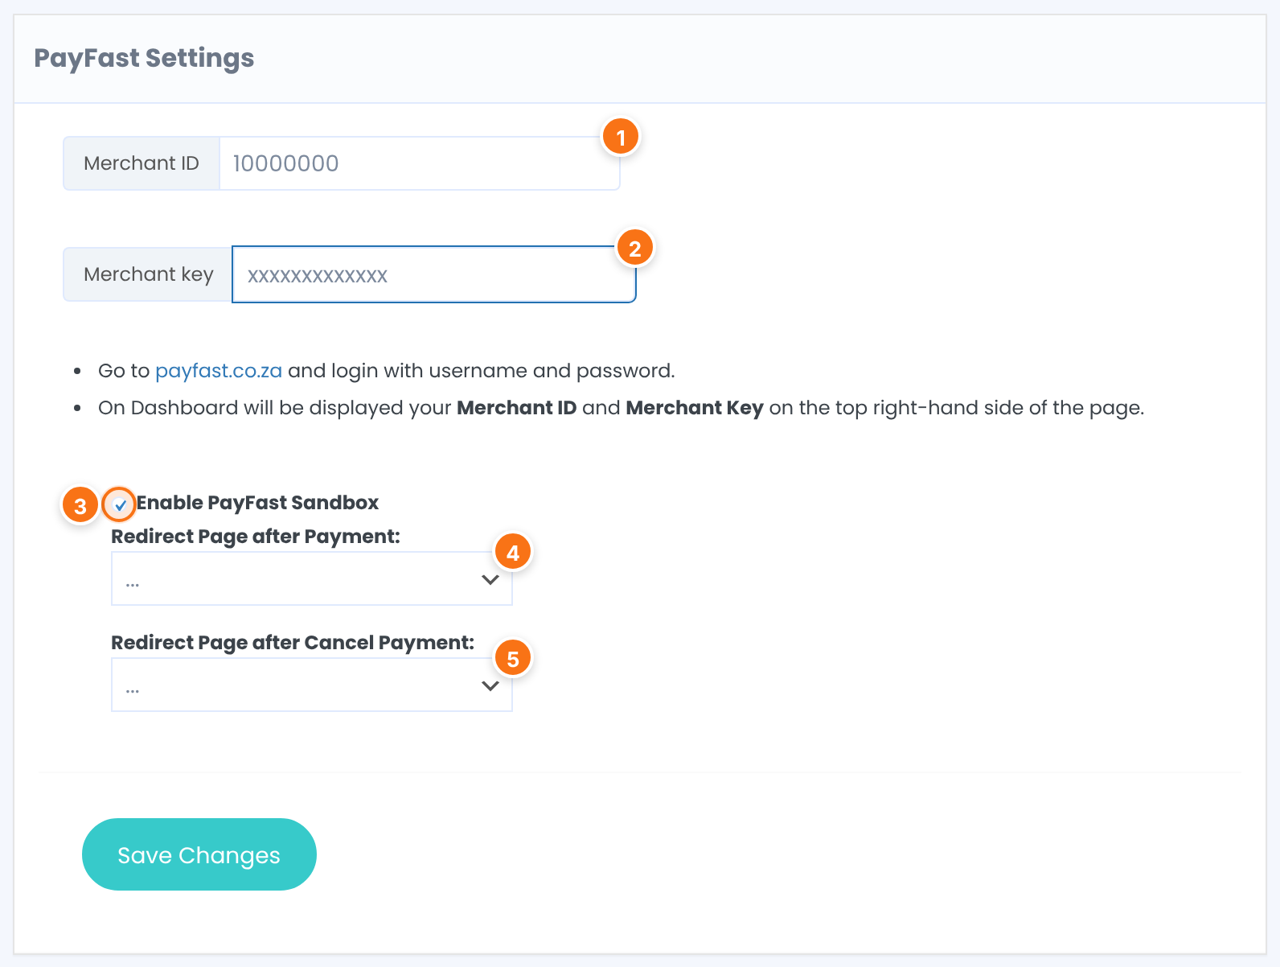Click the Merchant ID input field
The width and height of the screenshot is (1280, 967).
coord(419,163)
